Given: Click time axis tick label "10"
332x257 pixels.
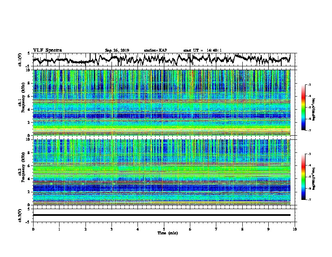Looking at the screenshot, I should [295, 229].
